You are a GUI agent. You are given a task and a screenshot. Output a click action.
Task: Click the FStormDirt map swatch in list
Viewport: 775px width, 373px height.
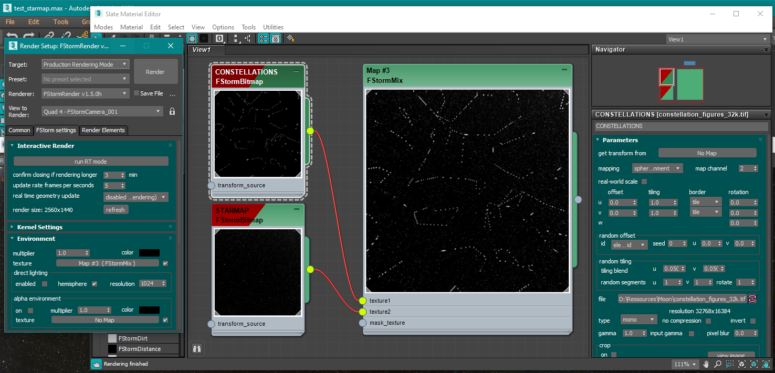112,338
